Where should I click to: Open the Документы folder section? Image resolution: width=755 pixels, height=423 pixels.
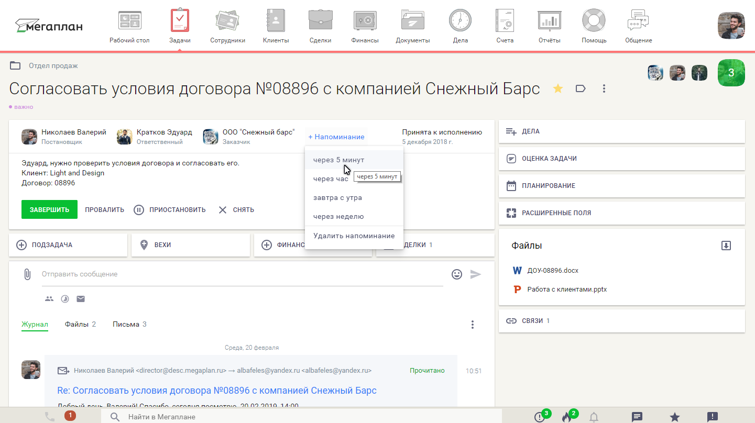[413, 26]
